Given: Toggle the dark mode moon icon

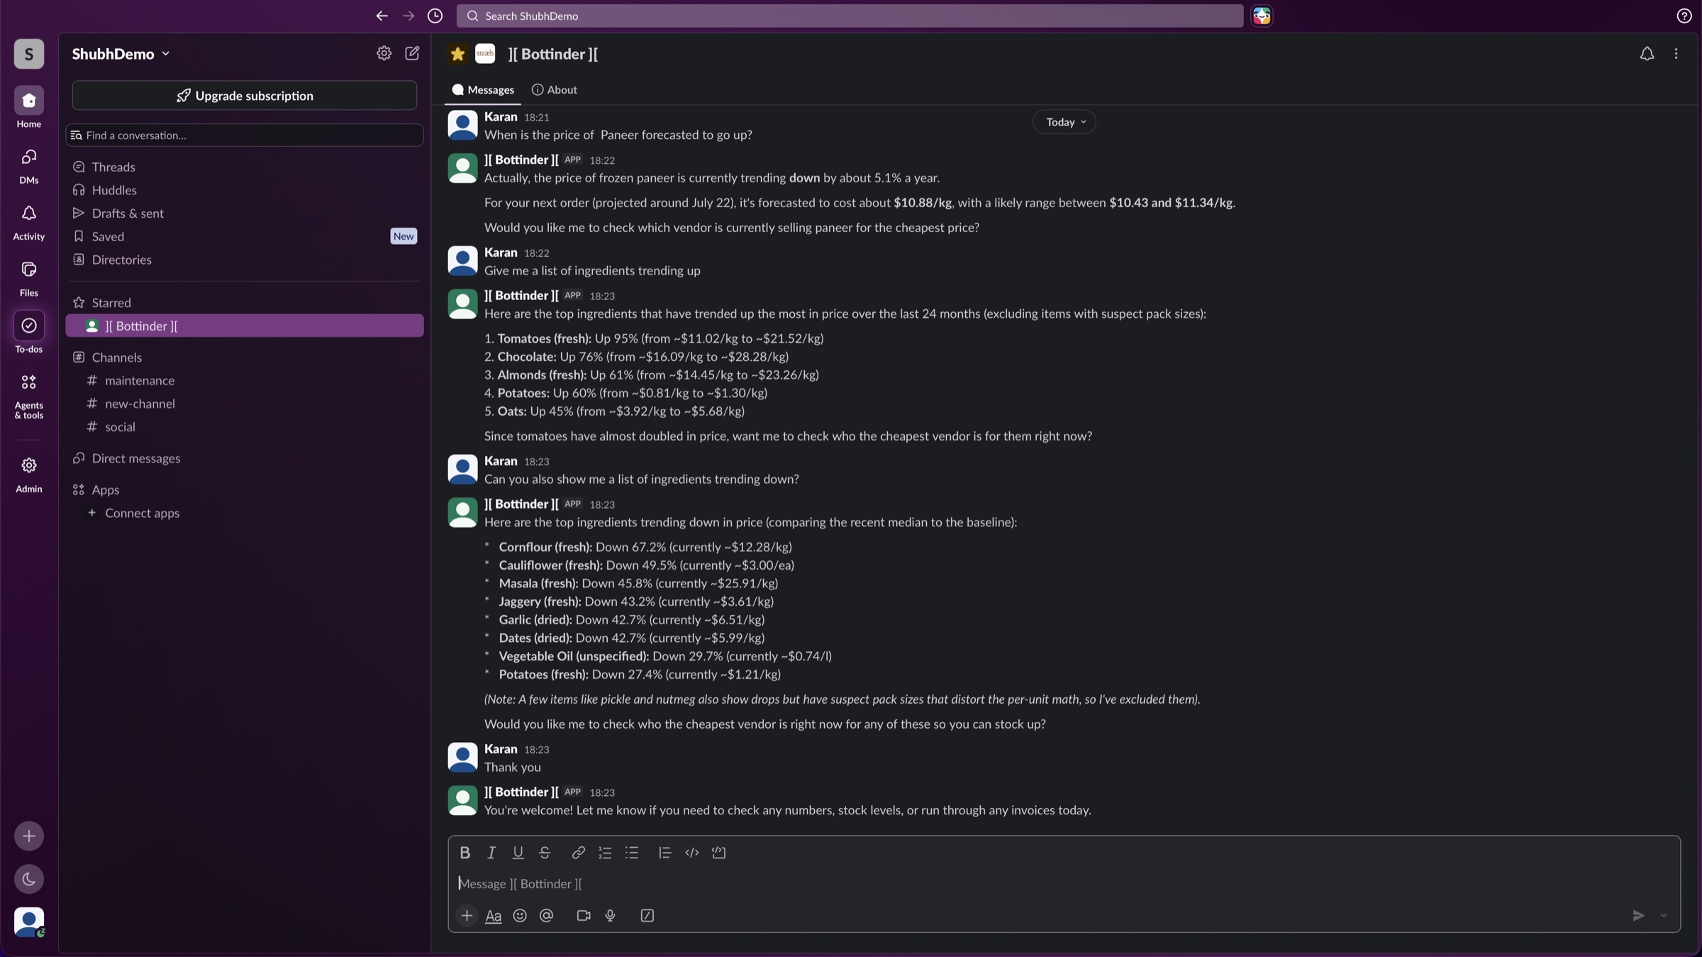Looking at the screenshot, I should tap(29, 879).
